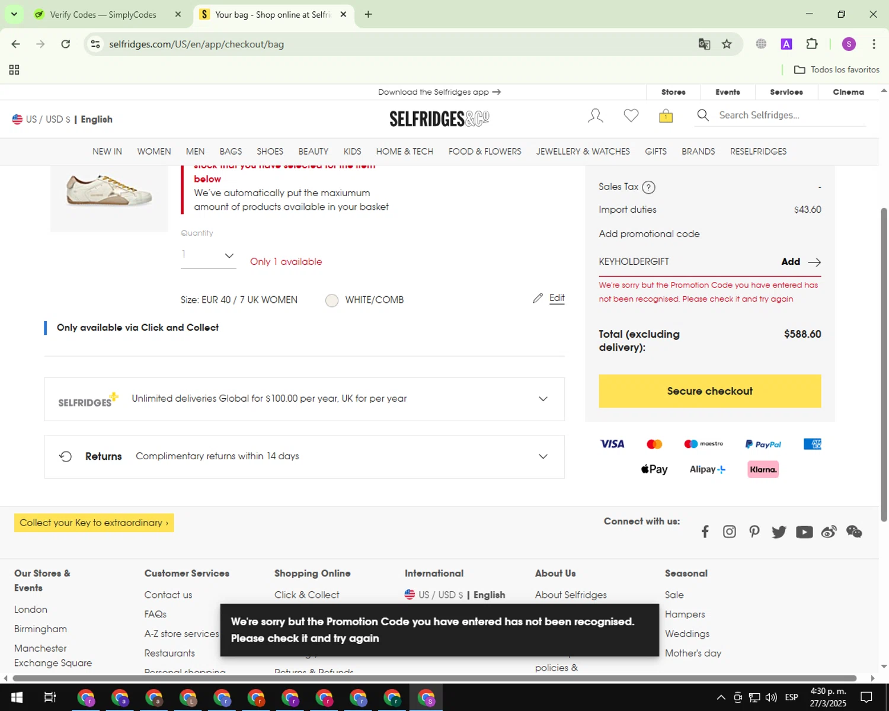Bookmark this page with the star icon
Viewport: 889px width, 711px height.
coord(727,44)
